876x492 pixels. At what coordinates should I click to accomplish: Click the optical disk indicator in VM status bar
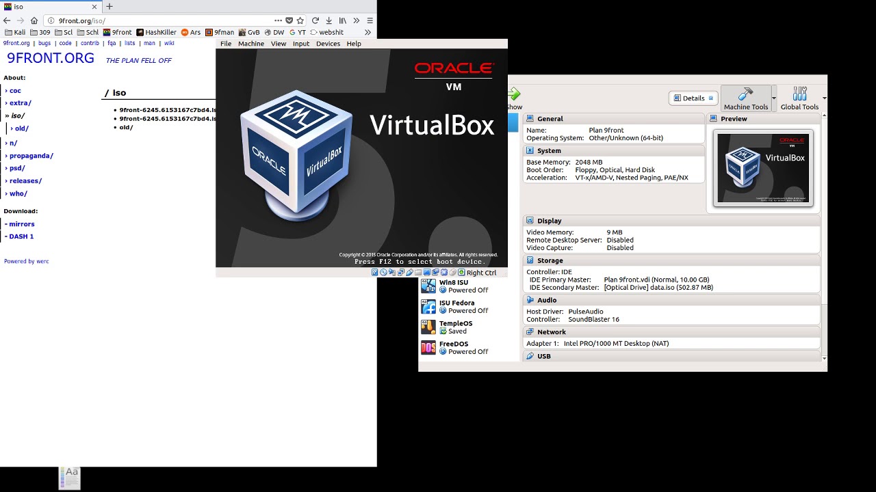(x=383, y=272)
